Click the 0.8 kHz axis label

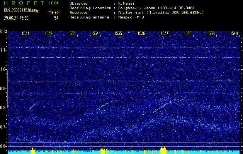click(3, 108)
